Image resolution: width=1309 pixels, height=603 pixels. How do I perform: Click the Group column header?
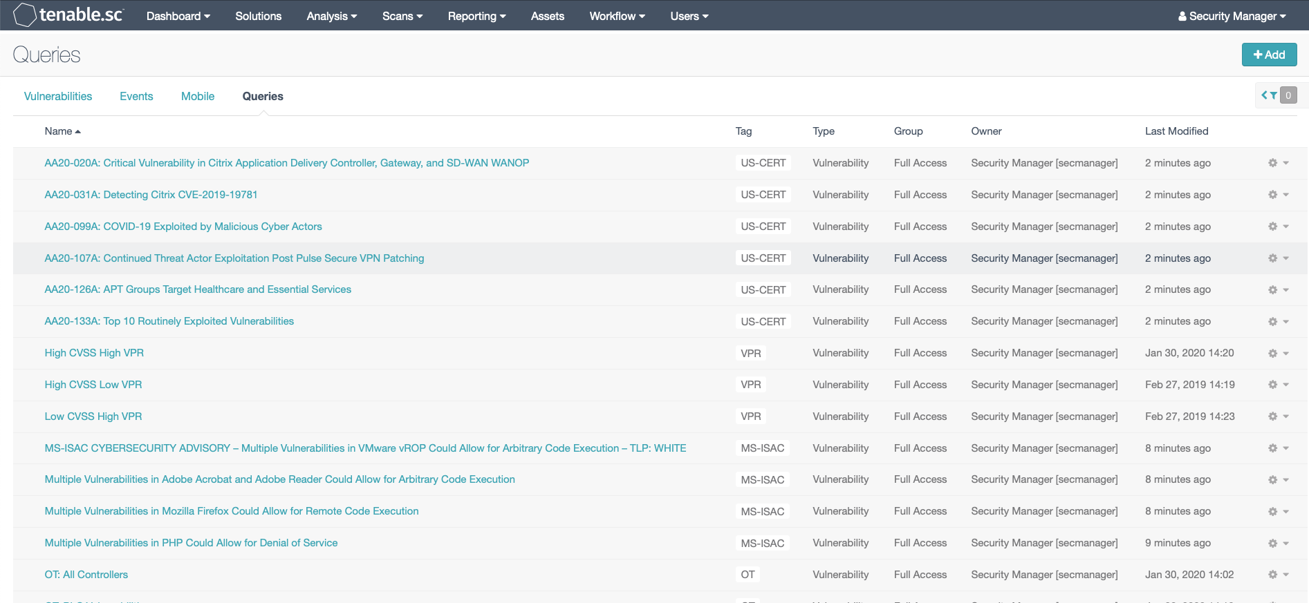pos(908,131)
